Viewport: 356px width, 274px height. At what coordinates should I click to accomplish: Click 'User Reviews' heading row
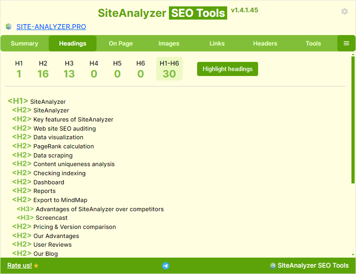click(x=42, y=245)
